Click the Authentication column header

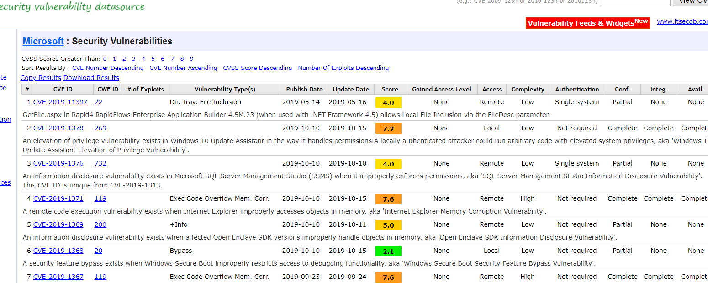point(577,89)
